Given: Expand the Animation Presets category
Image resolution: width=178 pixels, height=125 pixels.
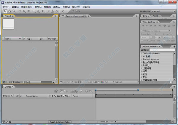Looking at the screenshot, I should [141, 53].
